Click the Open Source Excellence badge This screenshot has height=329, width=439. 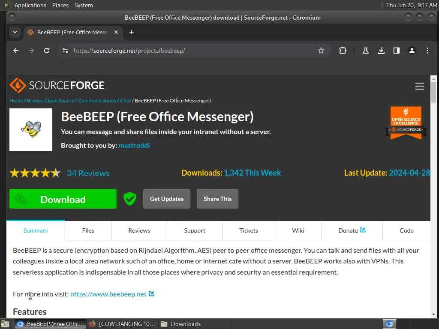pos(406,123)
